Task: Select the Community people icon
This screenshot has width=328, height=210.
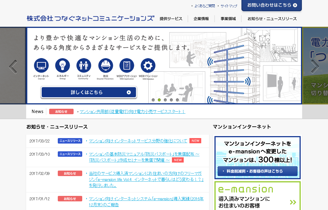Action: click(x=84, y=66)
